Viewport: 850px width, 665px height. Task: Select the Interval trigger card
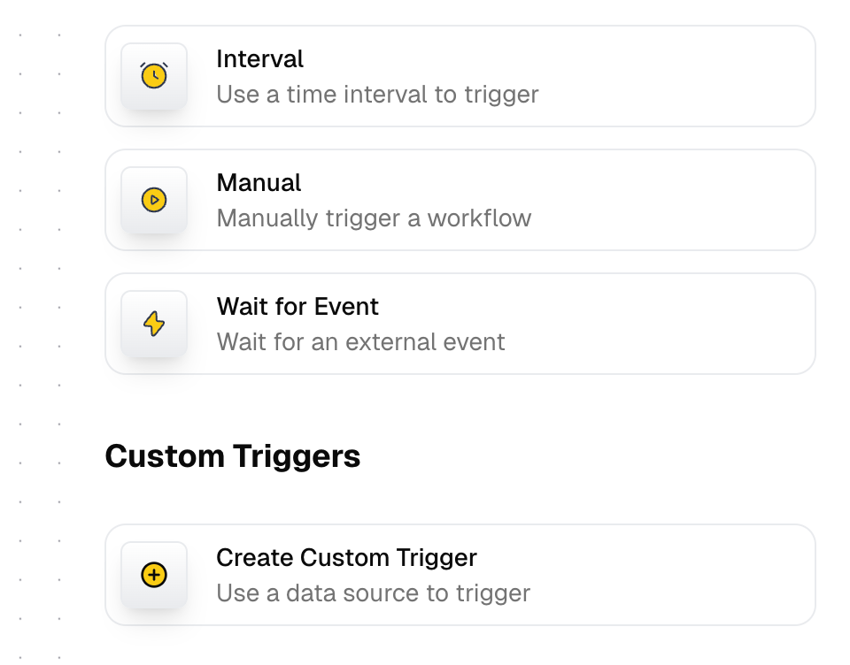click(460, 76)
